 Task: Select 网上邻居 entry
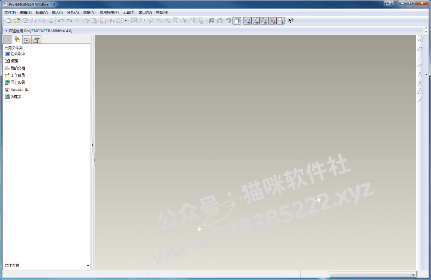click(15, 82)
